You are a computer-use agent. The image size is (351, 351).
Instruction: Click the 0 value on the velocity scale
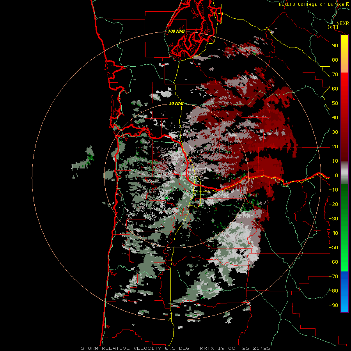click(x=336, y=175)
